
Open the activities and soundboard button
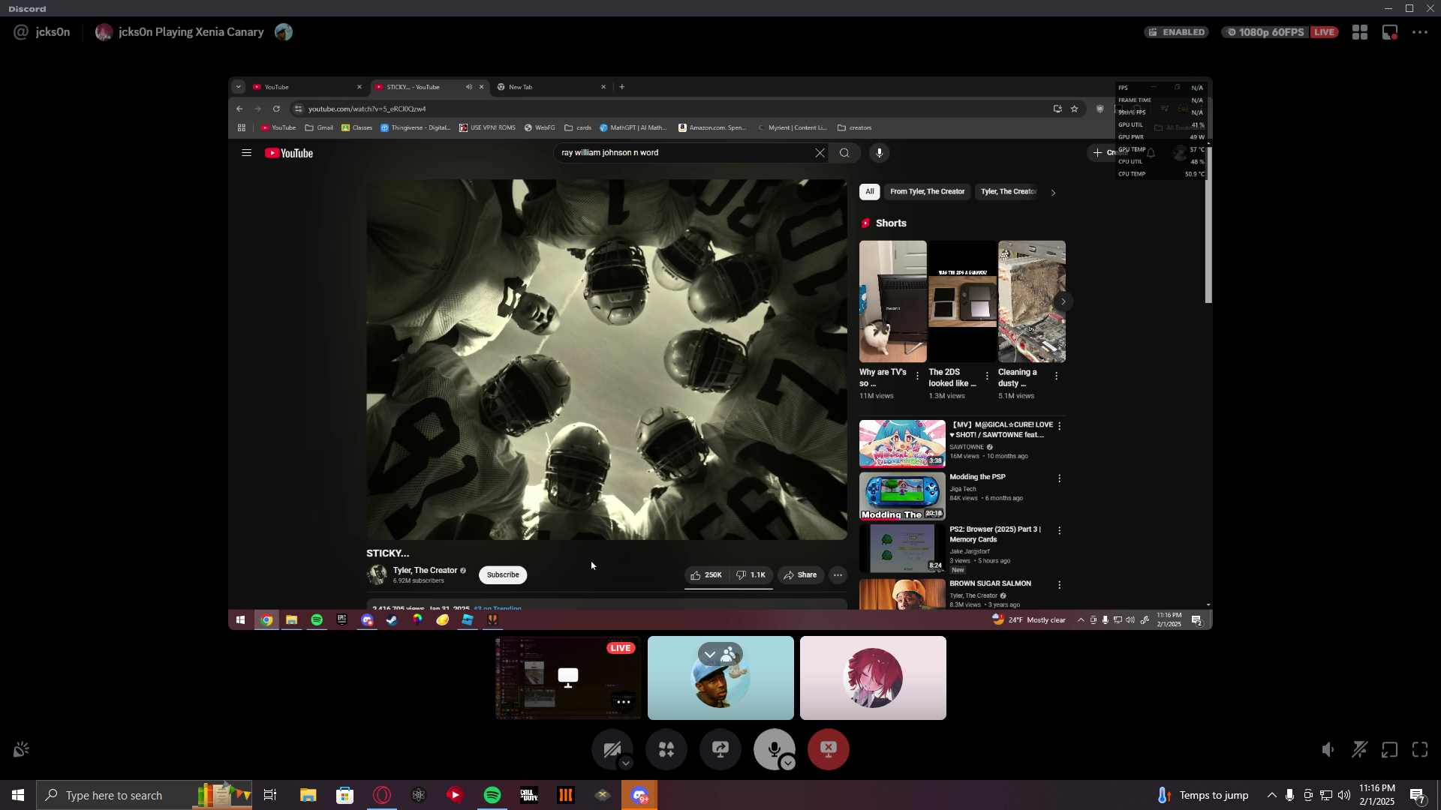click(666, 748)
